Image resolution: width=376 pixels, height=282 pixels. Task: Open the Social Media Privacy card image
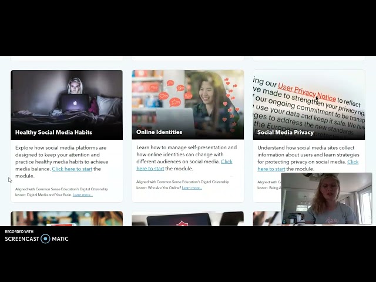tap(309, 105)
